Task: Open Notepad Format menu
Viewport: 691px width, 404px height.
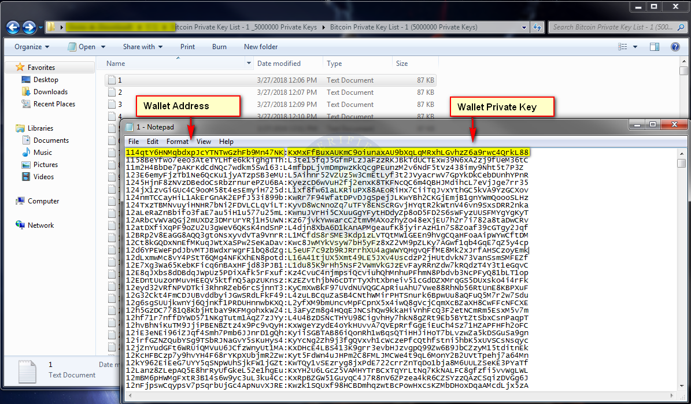Action: point(178,142)
